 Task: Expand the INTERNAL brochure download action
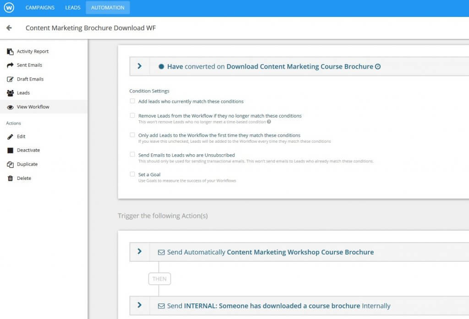(x=139, y=306)
